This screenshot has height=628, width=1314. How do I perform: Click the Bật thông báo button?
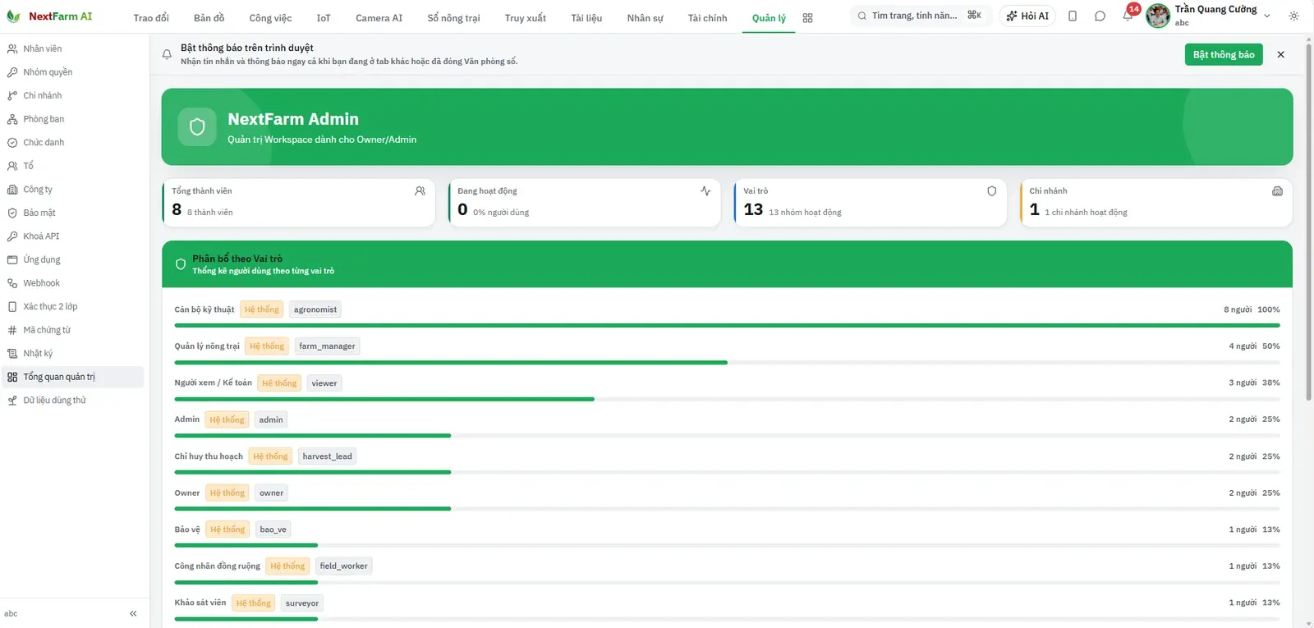pyautogui.click(x=1224, y=55)
